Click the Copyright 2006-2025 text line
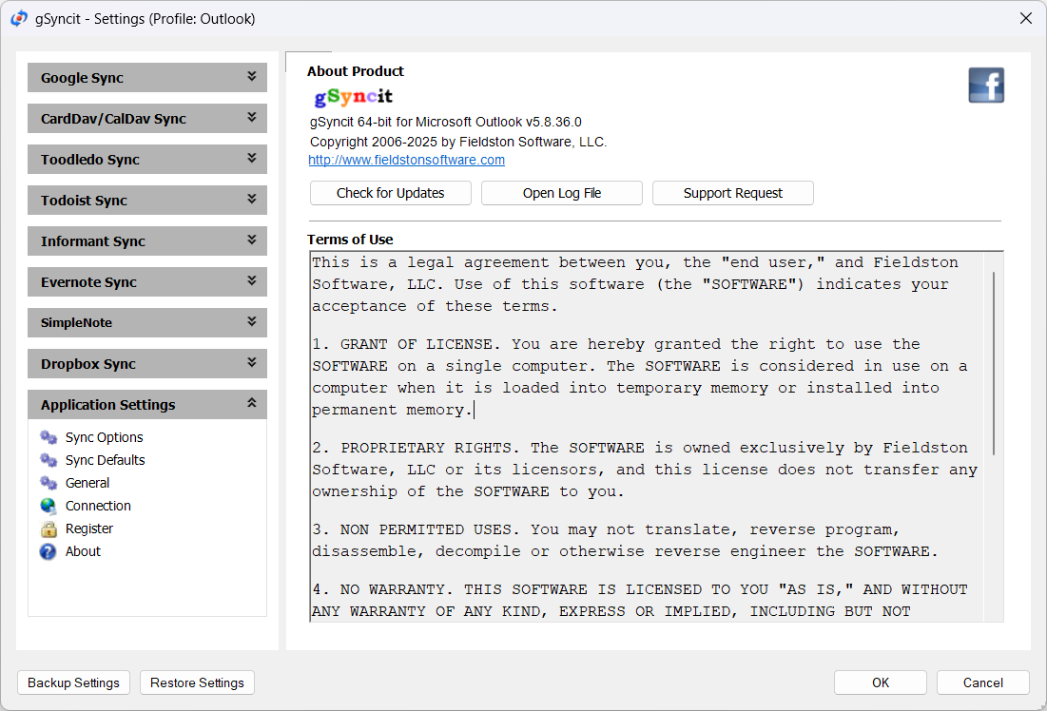Screen dimensions: 1047x711 (x=458, y=142)
